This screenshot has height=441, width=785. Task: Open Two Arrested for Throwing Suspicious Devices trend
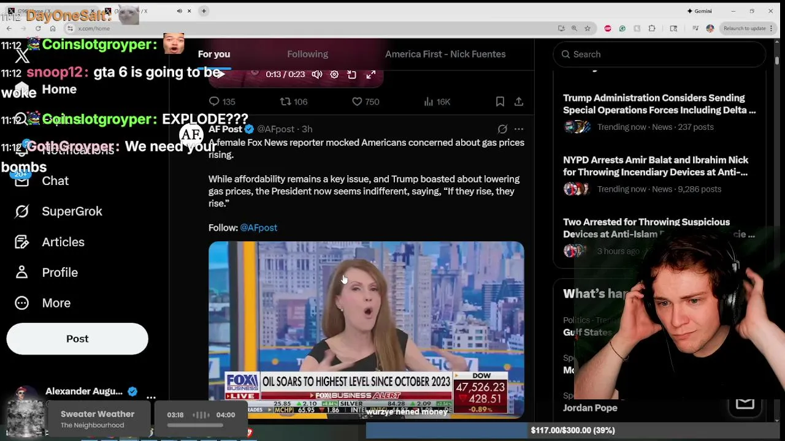pos(659,228)
